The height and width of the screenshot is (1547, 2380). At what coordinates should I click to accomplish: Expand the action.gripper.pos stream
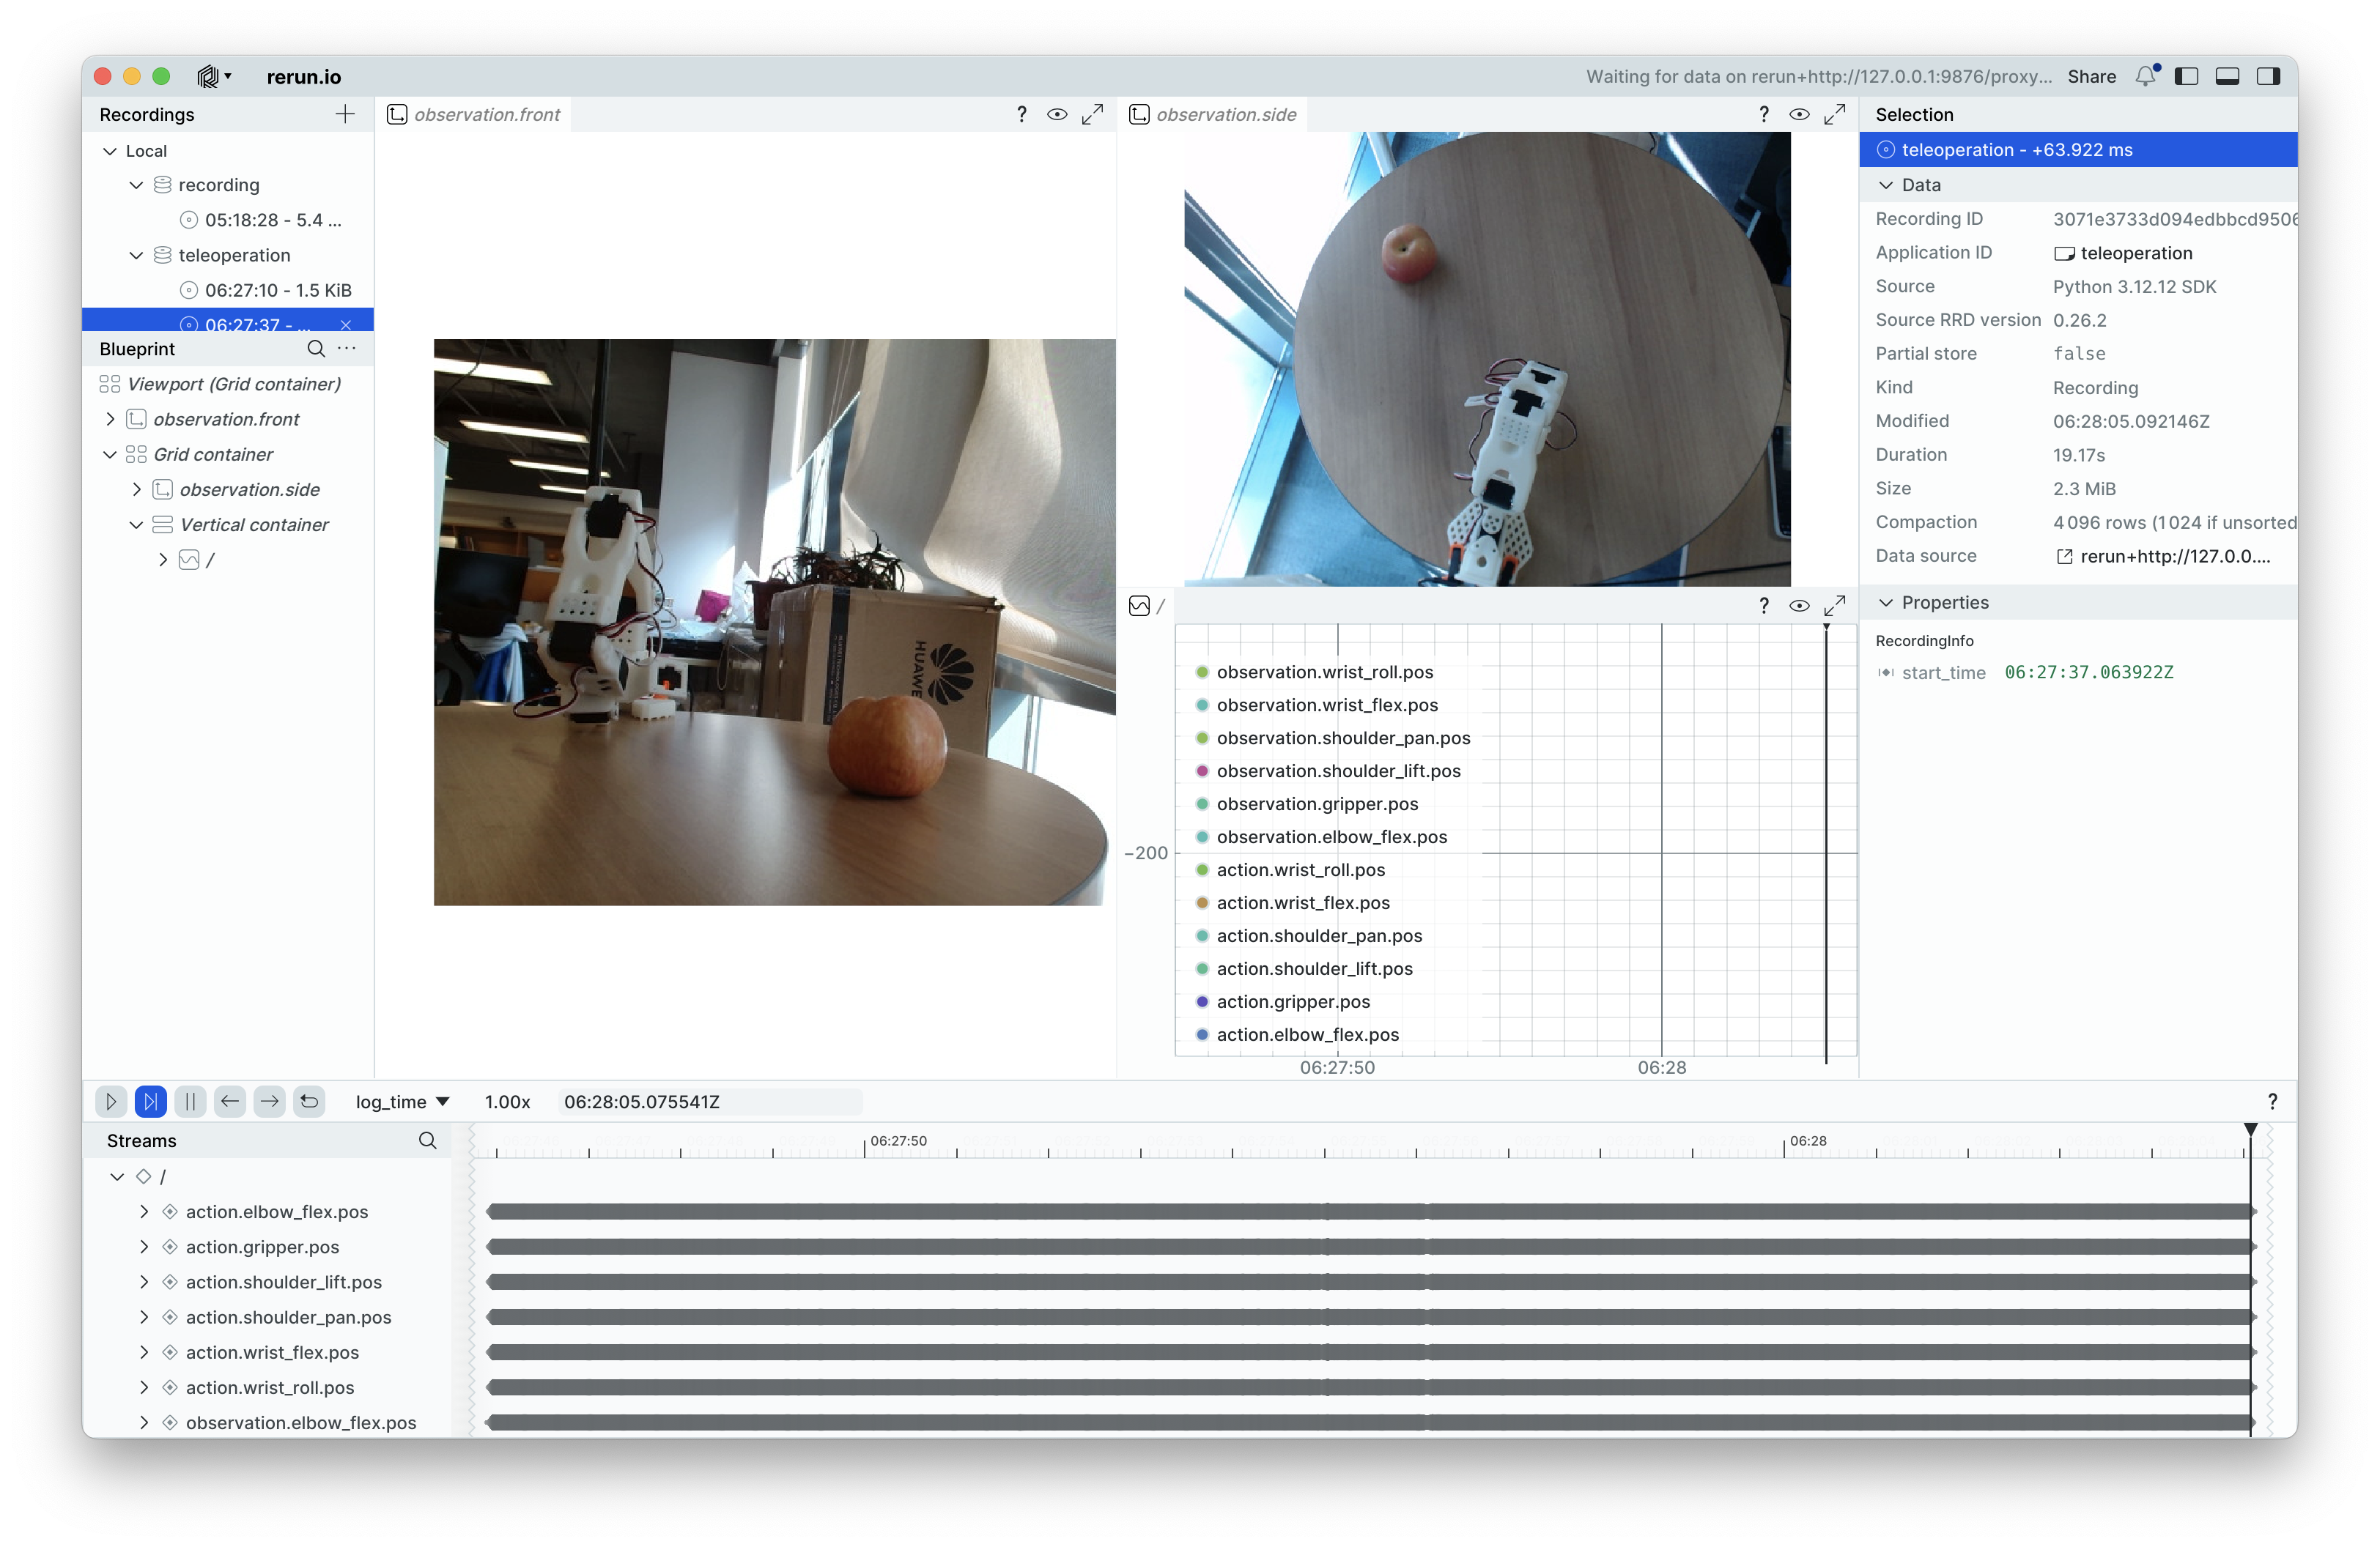[144, 1246]
